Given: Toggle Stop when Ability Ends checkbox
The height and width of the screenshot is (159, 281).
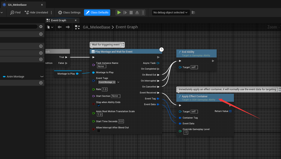Looking at the screenshot, I should pyautogui.click(x=99, y=105).
